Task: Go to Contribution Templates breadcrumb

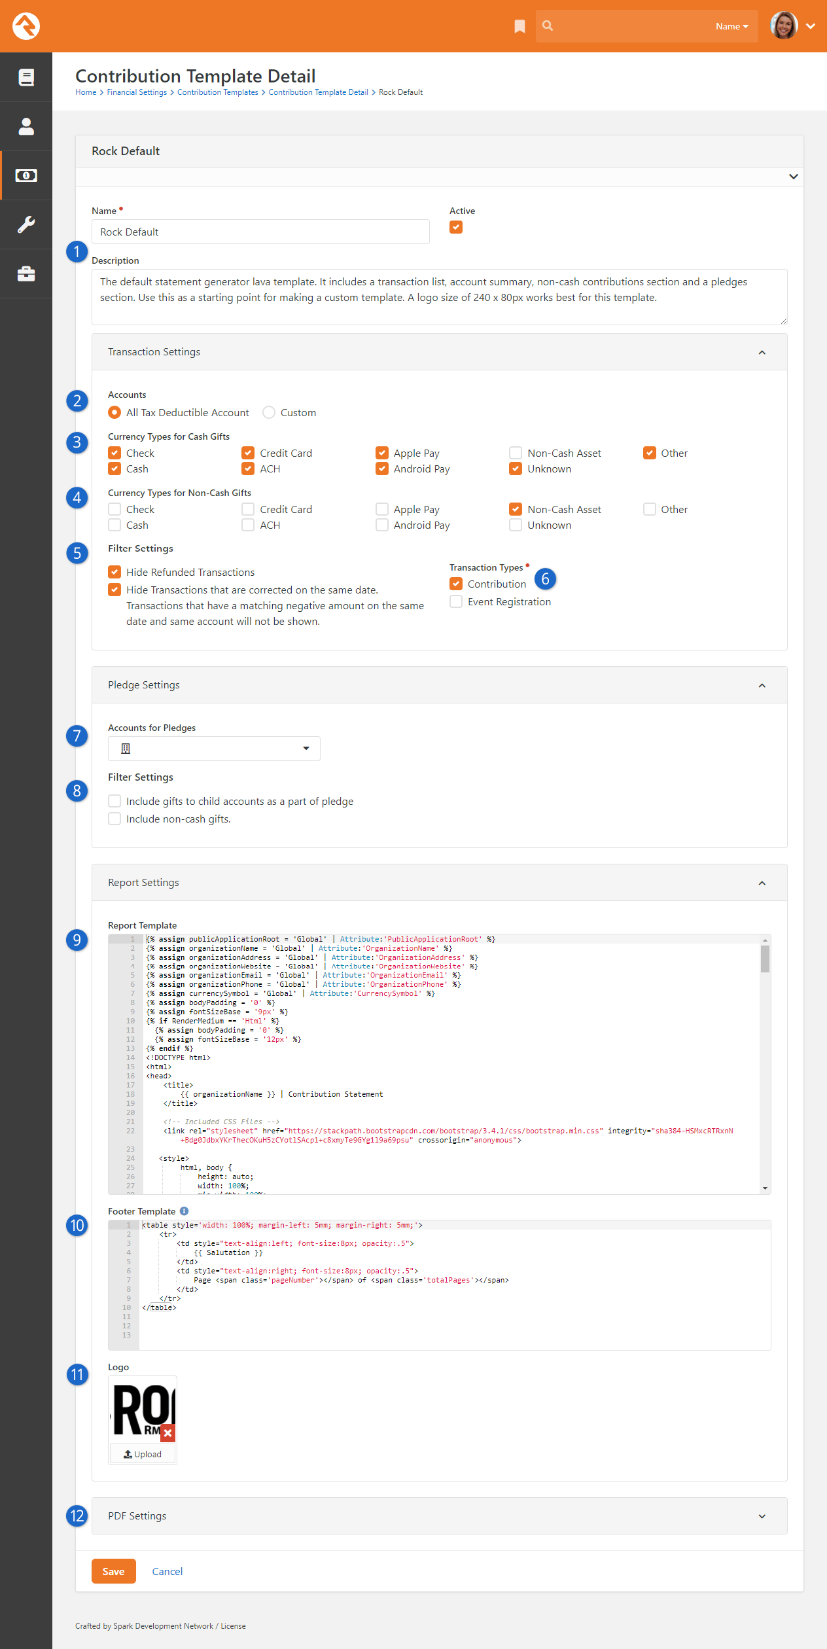Action: tap(218, 92)
